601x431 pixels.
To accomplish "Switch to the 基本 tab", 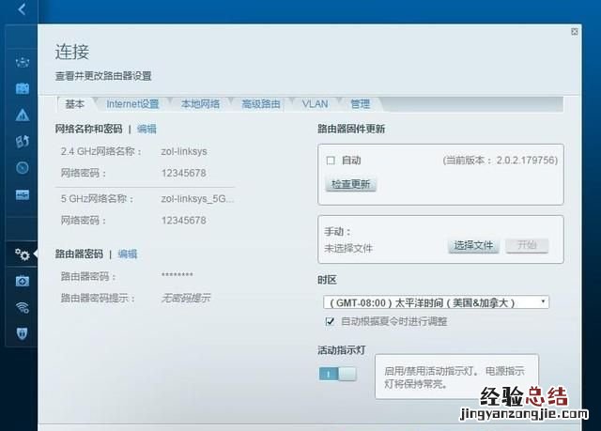I will (75, 104).
